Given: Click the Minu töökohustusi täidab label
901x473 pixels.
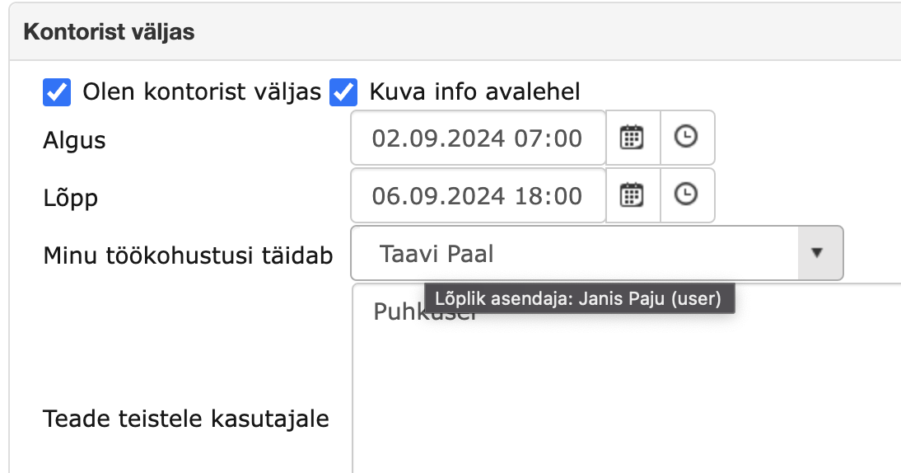Looking at the screenshot, I should tap(188, 255).
